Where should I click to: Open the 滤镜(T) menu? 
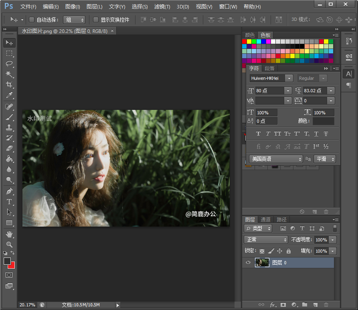[162, 7]
